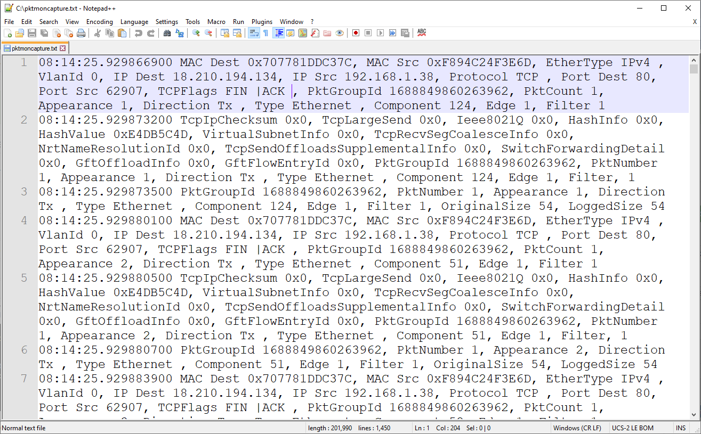Image resolution: width=701 pixels, height=434 pixels.
Task: Start recording a macro
Action: 354,32
